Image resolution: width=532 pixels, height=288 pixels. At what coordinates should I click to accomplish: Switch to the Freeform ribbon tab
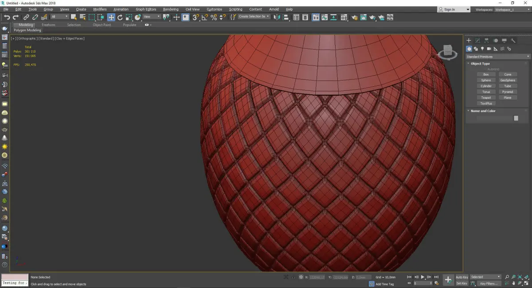48,25
